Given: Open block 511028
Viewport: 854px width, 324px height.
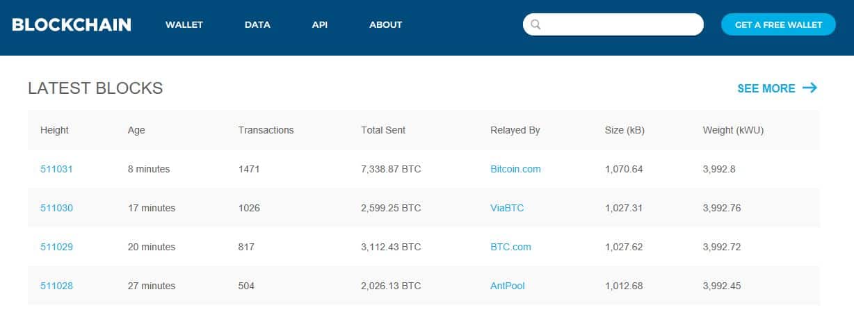Looking at the screenshot, I should click(x=56, y=286).
